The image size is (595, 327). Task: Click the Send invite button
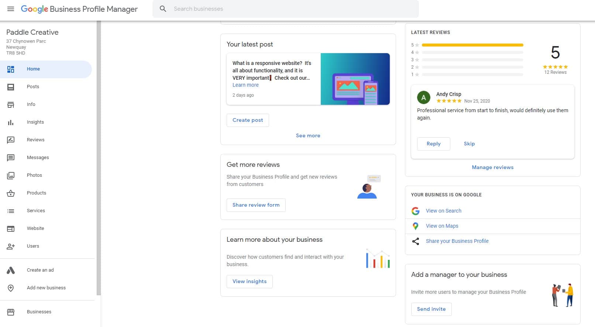(431, 309)
